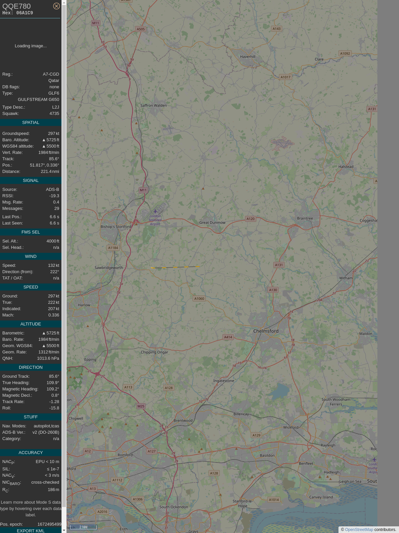Click the London Stansted Airport plane icon

tap(155, 211)
